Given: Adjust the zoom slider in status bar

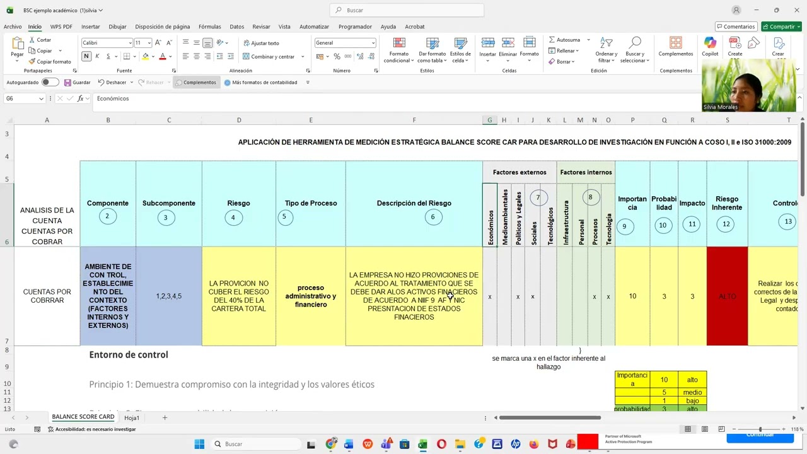Looking at the screenshot, I should point(760,429).
